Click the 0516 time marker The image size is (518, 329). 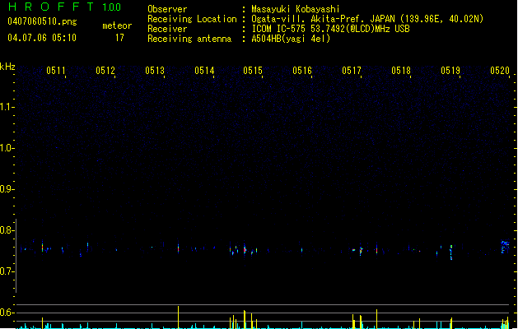302,71
